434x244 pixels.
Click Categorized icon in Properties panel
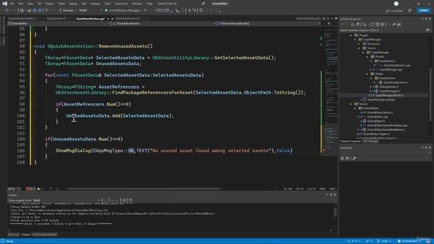(x=342, y=158)
